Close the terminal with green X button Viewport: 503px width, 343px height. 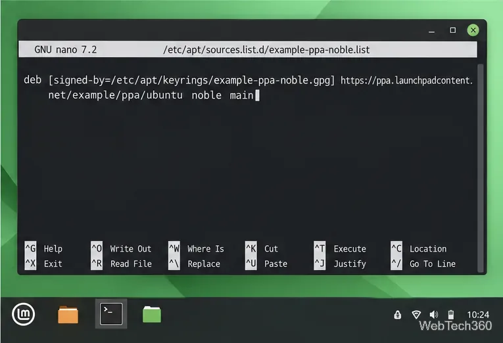pyautogui.click(x=473, y=30)
